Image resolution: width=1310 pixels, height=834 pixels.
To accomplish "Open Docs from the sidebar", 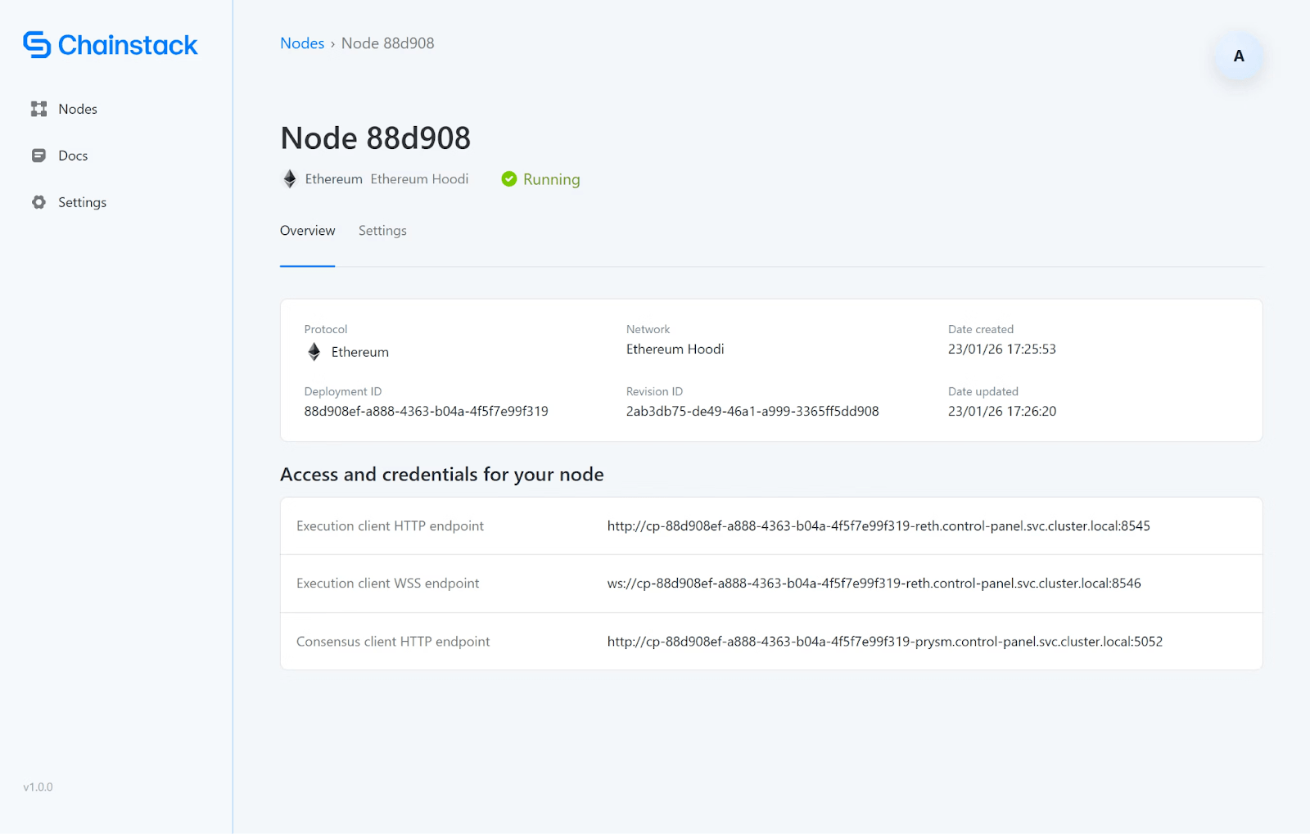I will click(x=73, y=156).
